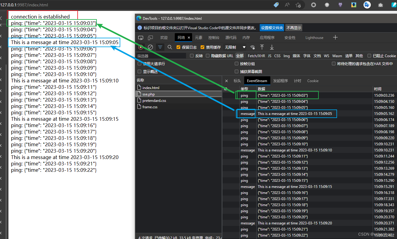The height and width of the screenshot is (239, 397).
Task: Open the gray ring extension icon
Action: click(x=313, y=5)
